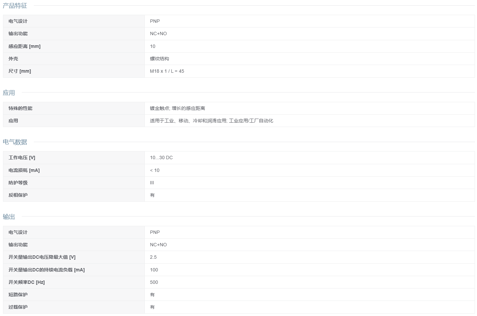Click the < 10 current consumption value
Image resolution: width=477 pixels, height=316 pixels.
pyautogui.click(x=155, y=170)
